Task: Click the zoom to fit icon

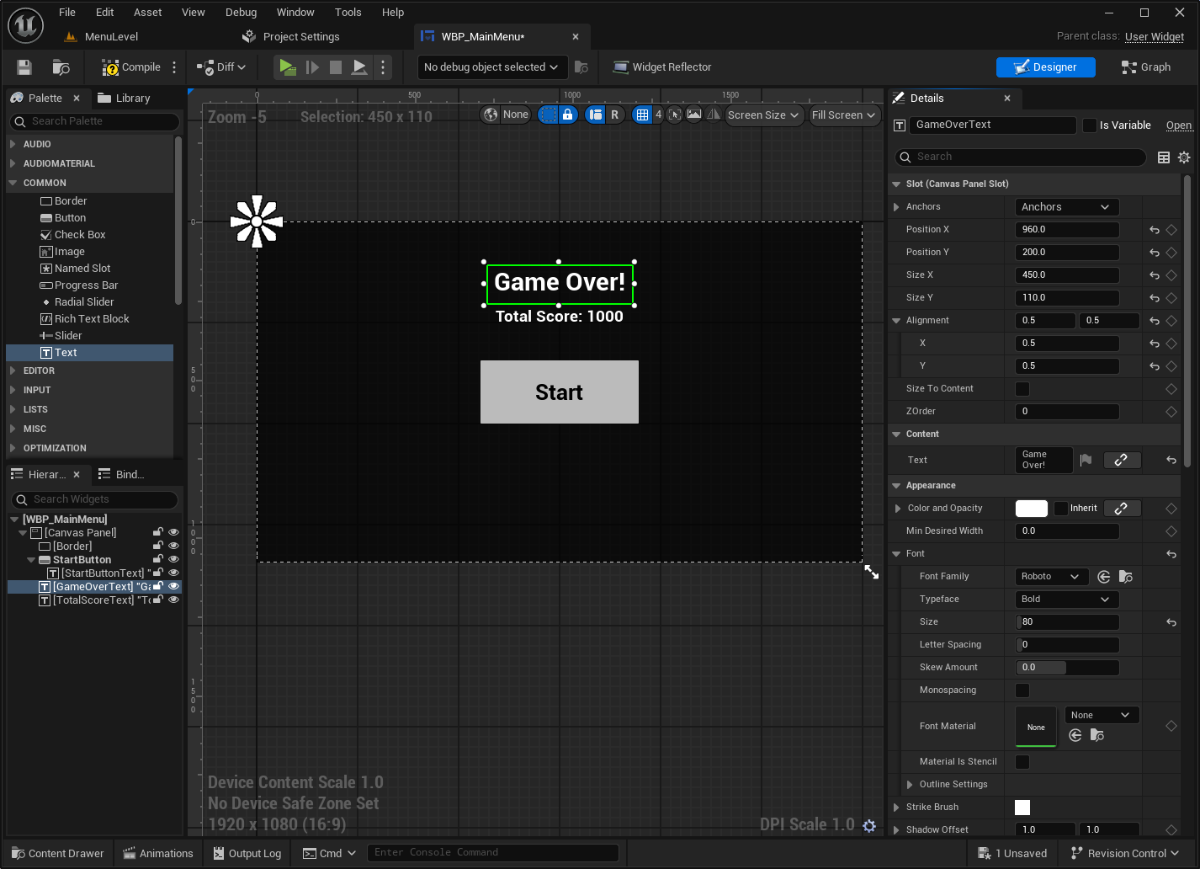Action: (x=675, y=115)
